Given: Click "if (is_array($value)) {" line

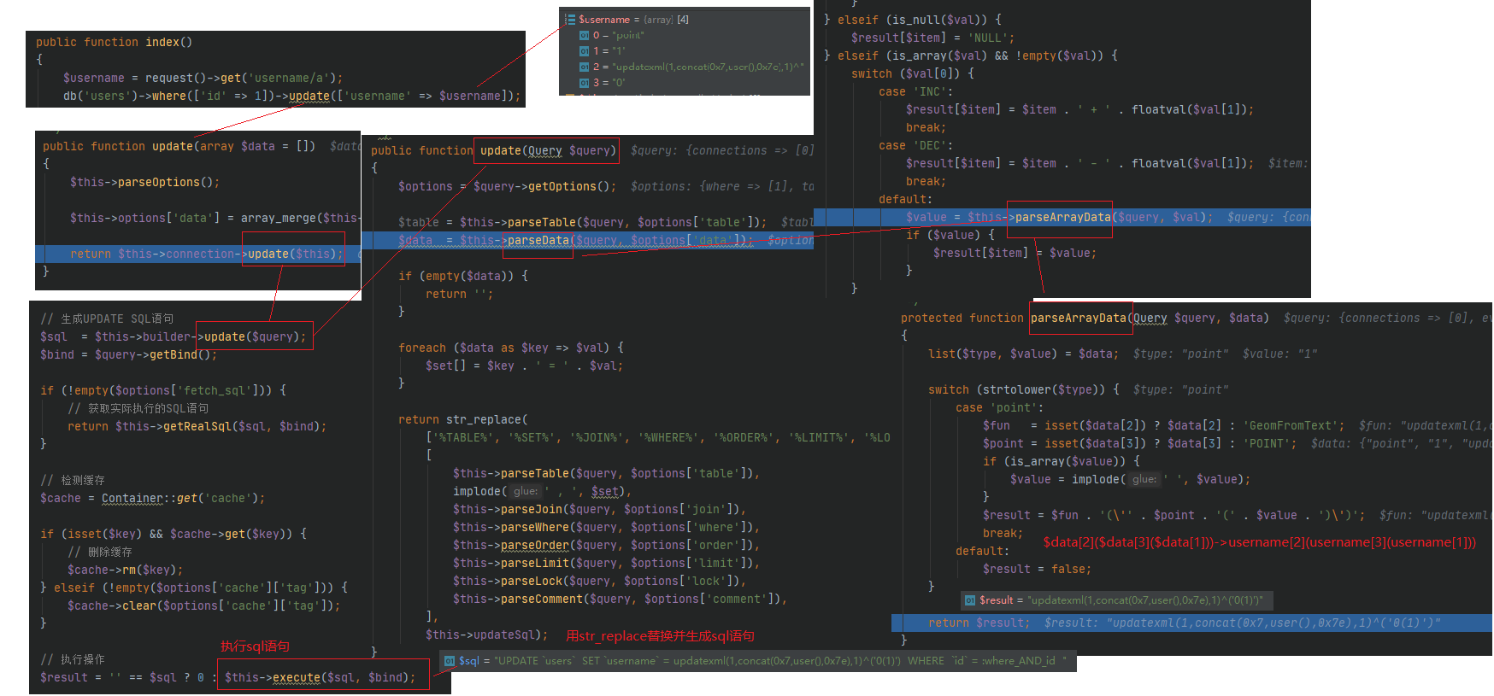Looking at the screenshot, I should pos(1061,461).
